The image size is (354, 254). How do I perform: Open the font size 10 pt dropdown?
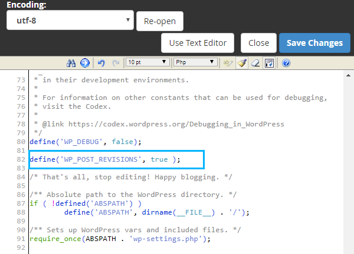point(147,62)
